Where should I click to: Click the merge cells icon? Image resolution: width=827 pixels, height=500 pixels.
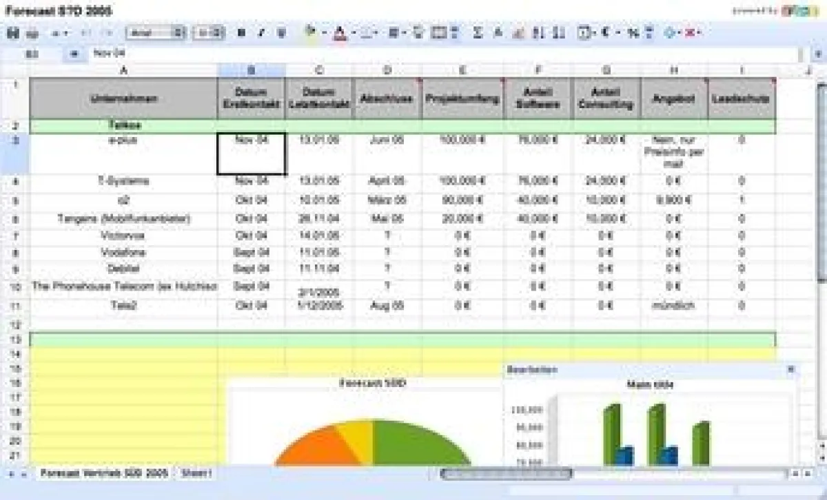point(453,32)
